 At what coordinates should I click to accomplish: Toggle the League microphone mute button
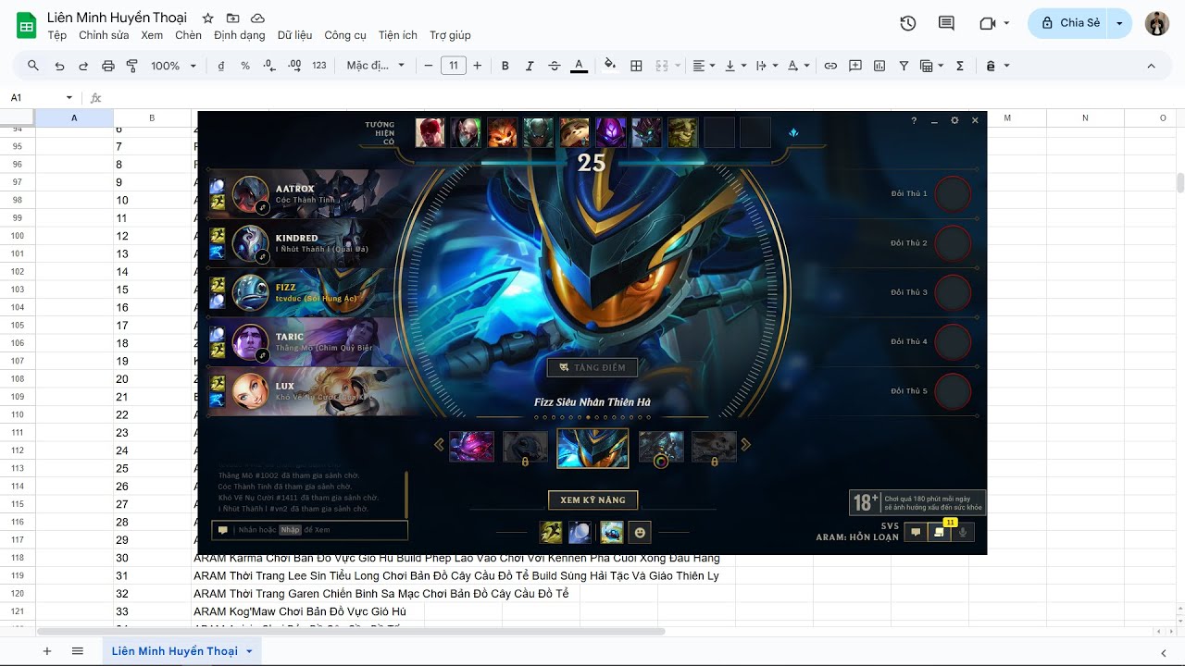click(964, 532)
